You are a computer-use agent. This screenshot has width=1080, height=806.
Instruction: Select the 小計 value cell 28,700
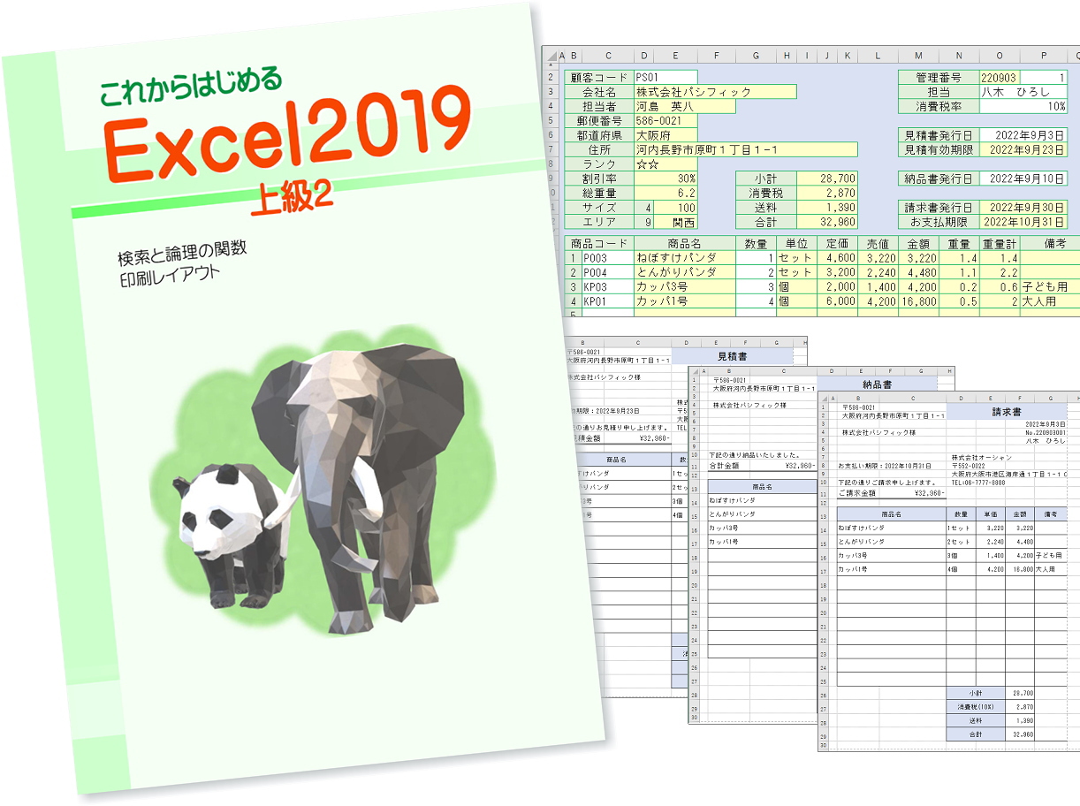pyautogui.click(x=827, y=178)
